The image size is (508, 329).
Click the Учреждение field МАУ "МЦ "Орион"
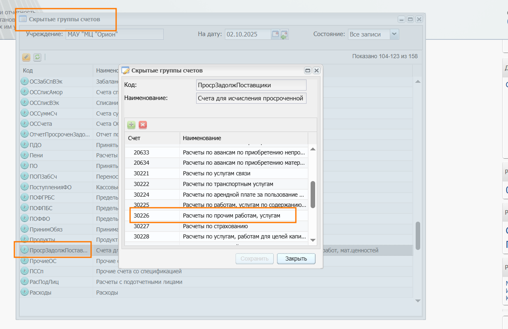tap(114, 34)
